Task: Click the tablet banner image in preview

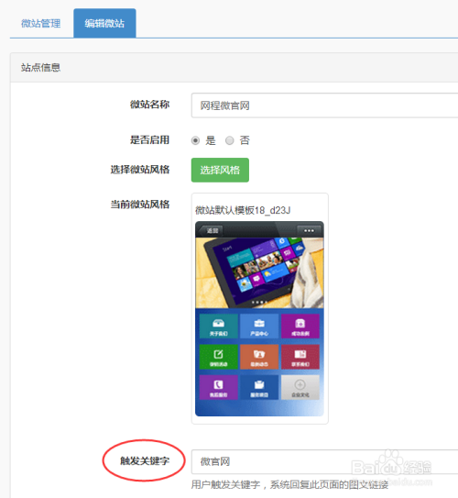Action: (259, 272)
